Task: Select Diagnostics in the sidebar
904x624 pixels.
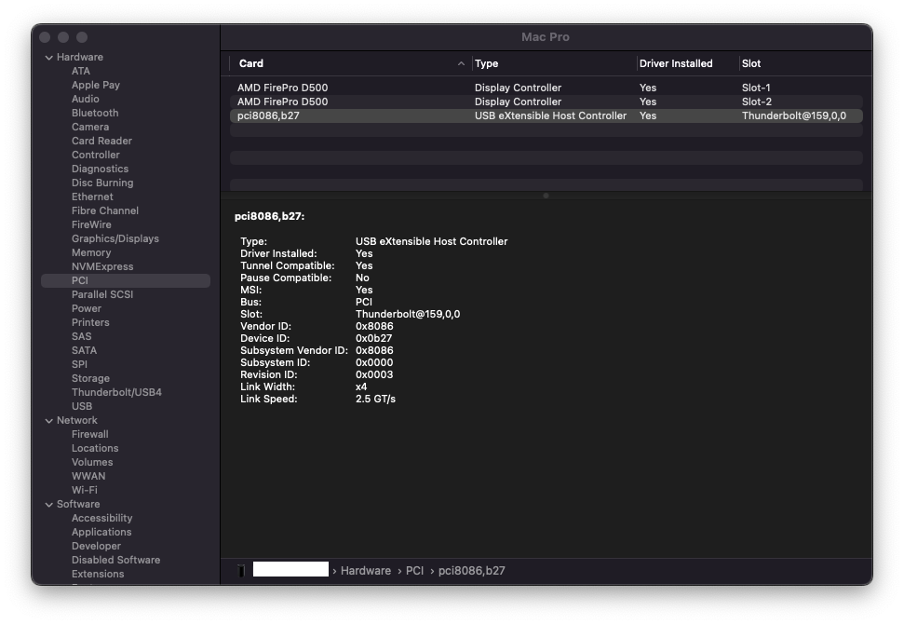Action: [100, 169]
